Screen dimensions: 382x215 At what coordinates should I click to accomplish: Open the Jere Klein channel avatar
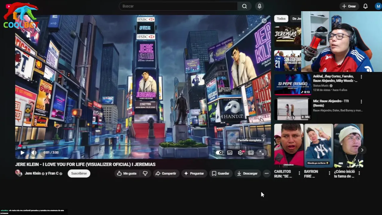(x=19, y=173)
